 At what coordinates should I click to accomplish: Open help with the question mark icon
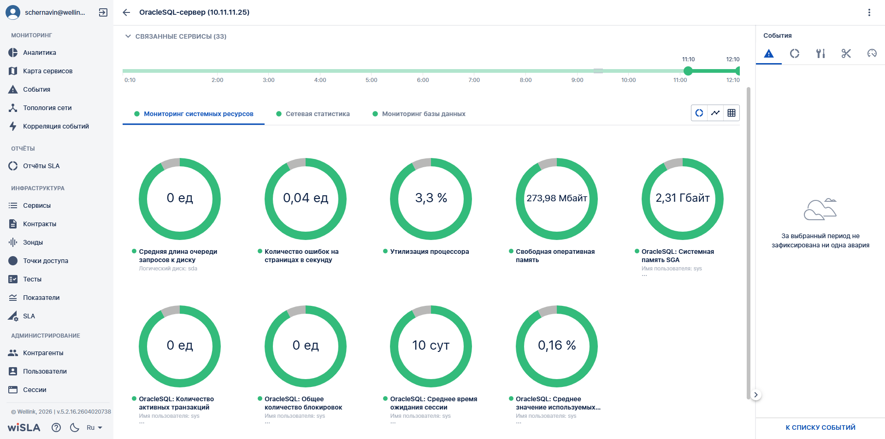[x=56, y=427]
